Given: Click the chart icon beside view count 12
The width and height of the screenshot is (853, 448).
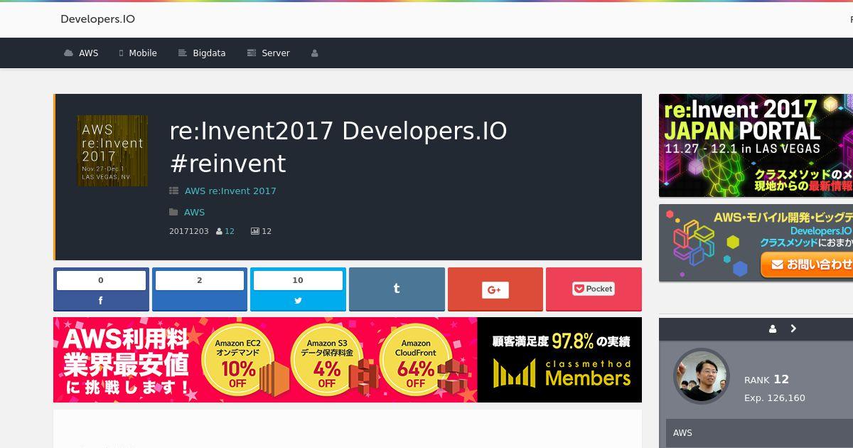Looking at the screenshot, I should pos(255,231).
